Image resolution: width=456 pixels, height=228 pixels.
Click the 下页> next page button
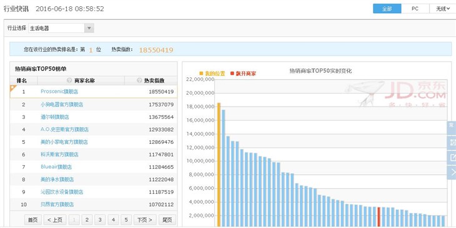pyautogui.click(x=145, y=220)
